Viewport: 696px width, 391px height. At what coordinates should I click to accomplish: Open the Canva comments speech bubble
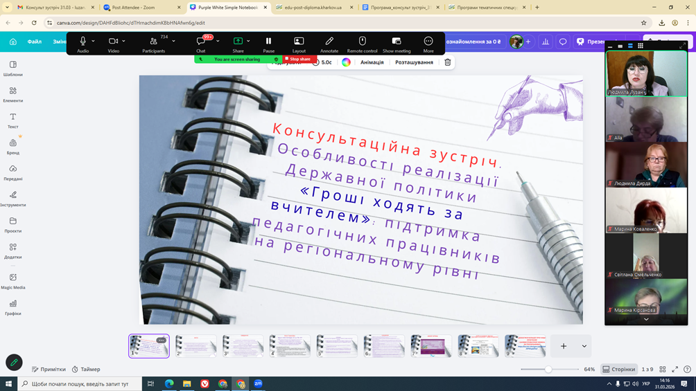tap(563, 42)
